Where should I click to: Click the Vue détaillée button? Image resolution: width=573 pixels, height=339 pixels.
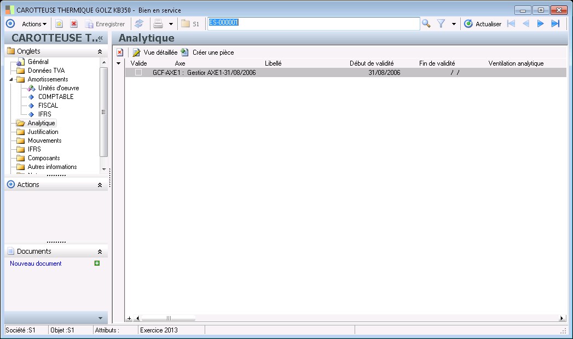[155, 52]
